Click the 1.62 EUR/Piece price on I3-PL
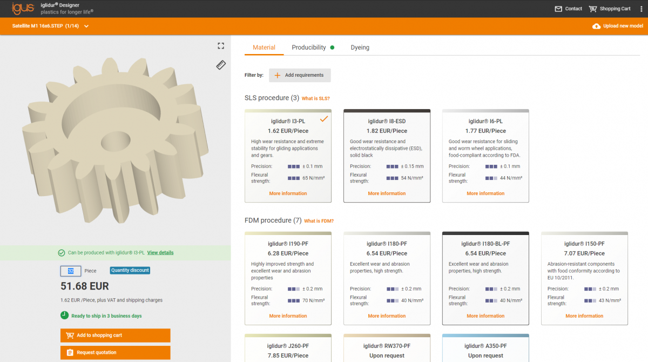 [x=288, y=131]
